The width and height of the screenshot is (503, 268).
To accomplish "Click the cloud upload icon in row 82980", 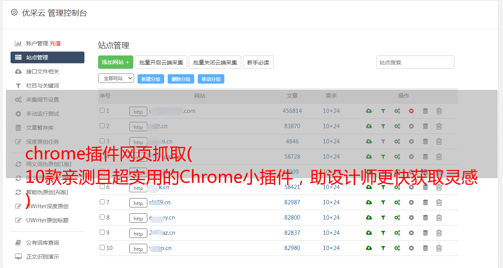I will coord(369,248).
